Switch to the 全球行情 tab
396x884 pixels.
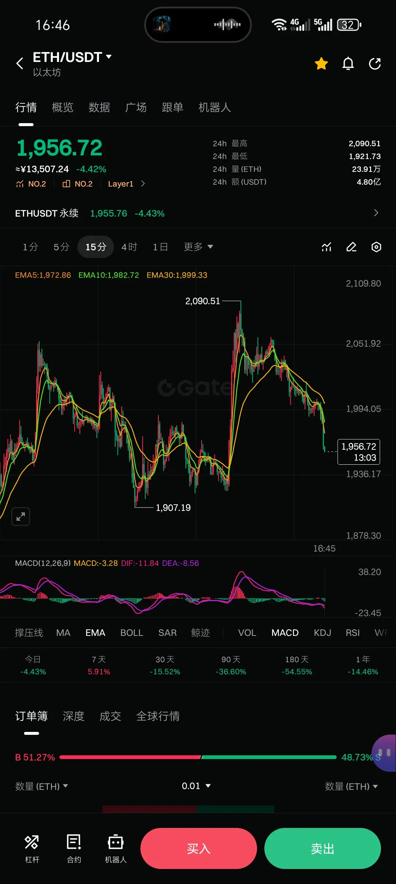158,716
